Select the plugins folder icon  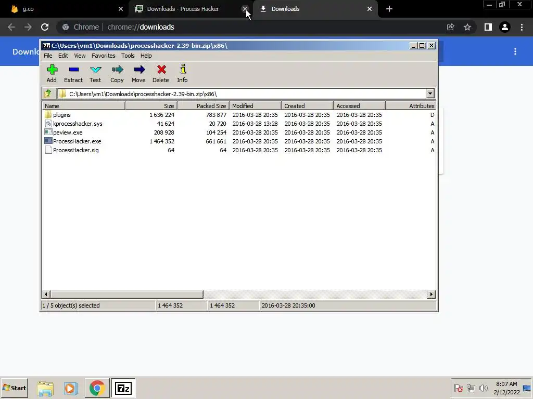click(x=48, y=115)
